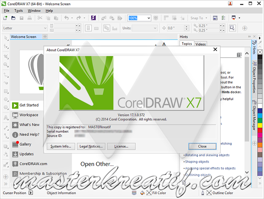Add new document with plus tab button
The height and width of the screenshot is (199, 264).
coord(45,37)
